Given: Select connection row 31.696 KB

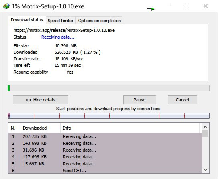Looking at the screenshot, I should (x=105, y=150).
